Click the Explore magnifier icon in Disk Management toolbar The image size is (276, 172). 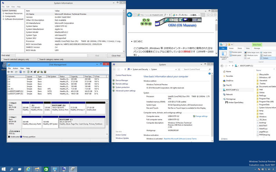tap(41, 72)
